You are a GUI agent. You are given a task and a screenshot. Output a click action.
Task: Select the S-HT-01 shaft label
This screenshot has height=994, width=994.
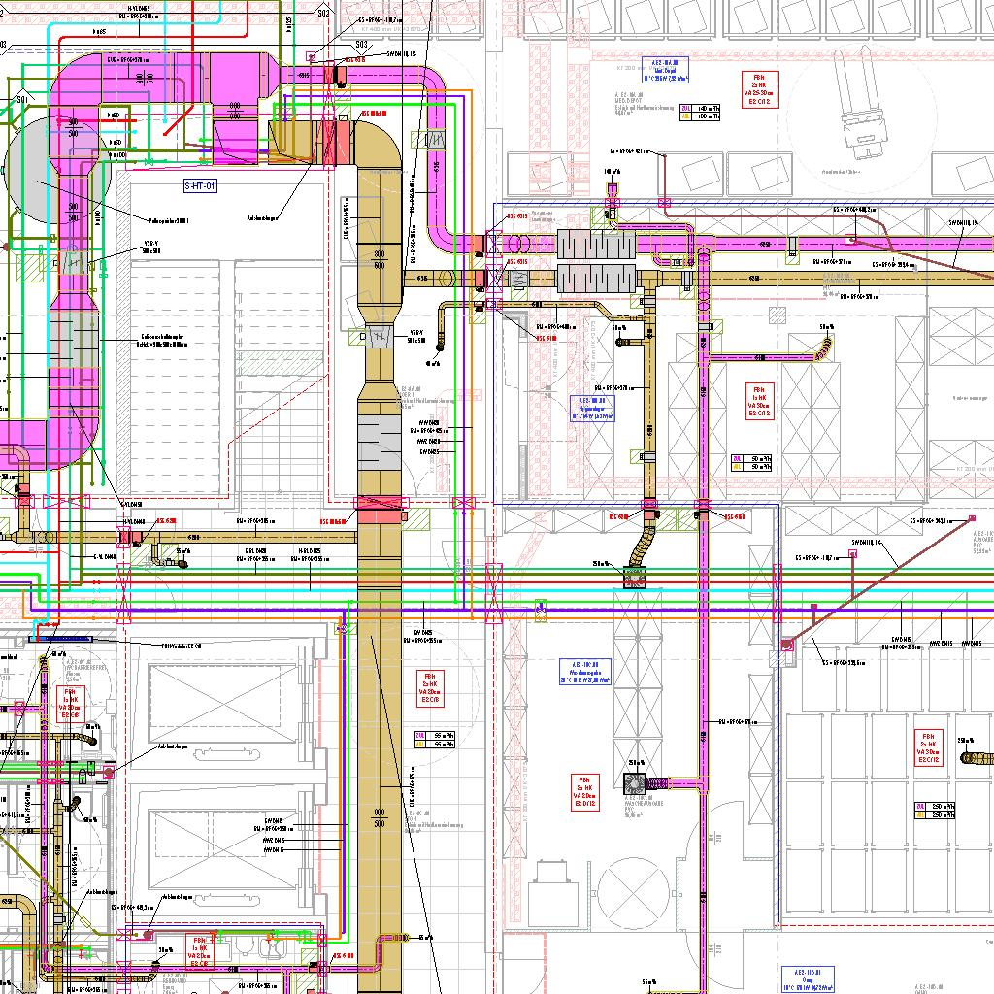pos(199,184)
